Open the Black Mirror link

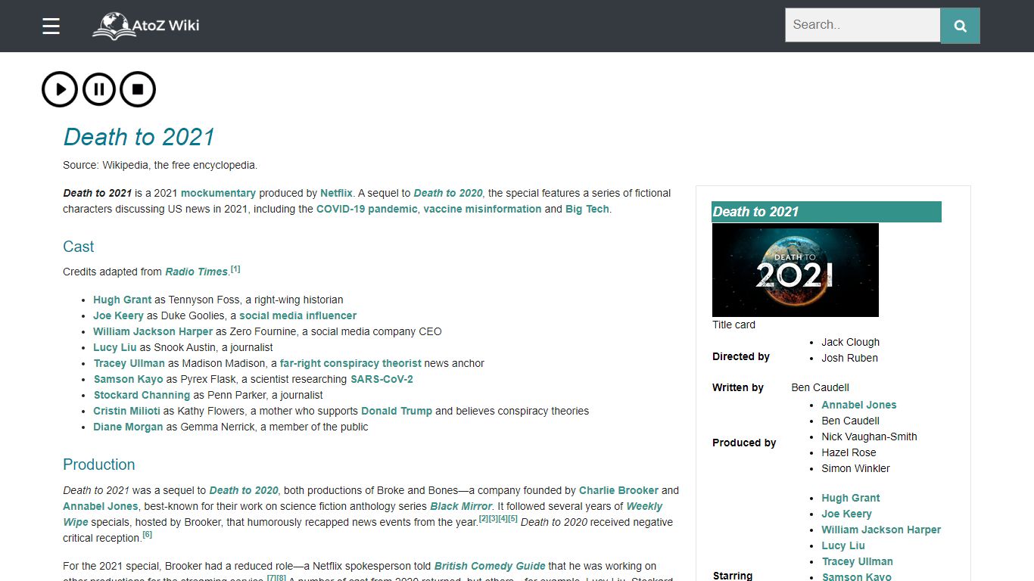[x=461, y=506]
